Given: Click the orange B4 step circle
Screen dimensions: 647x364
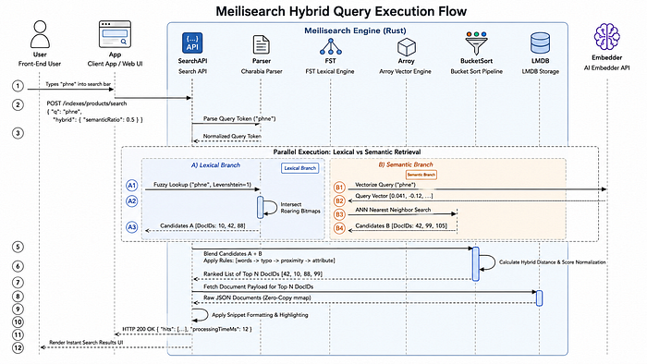Looking at the screenshot, I should click(x=339, y=228).
